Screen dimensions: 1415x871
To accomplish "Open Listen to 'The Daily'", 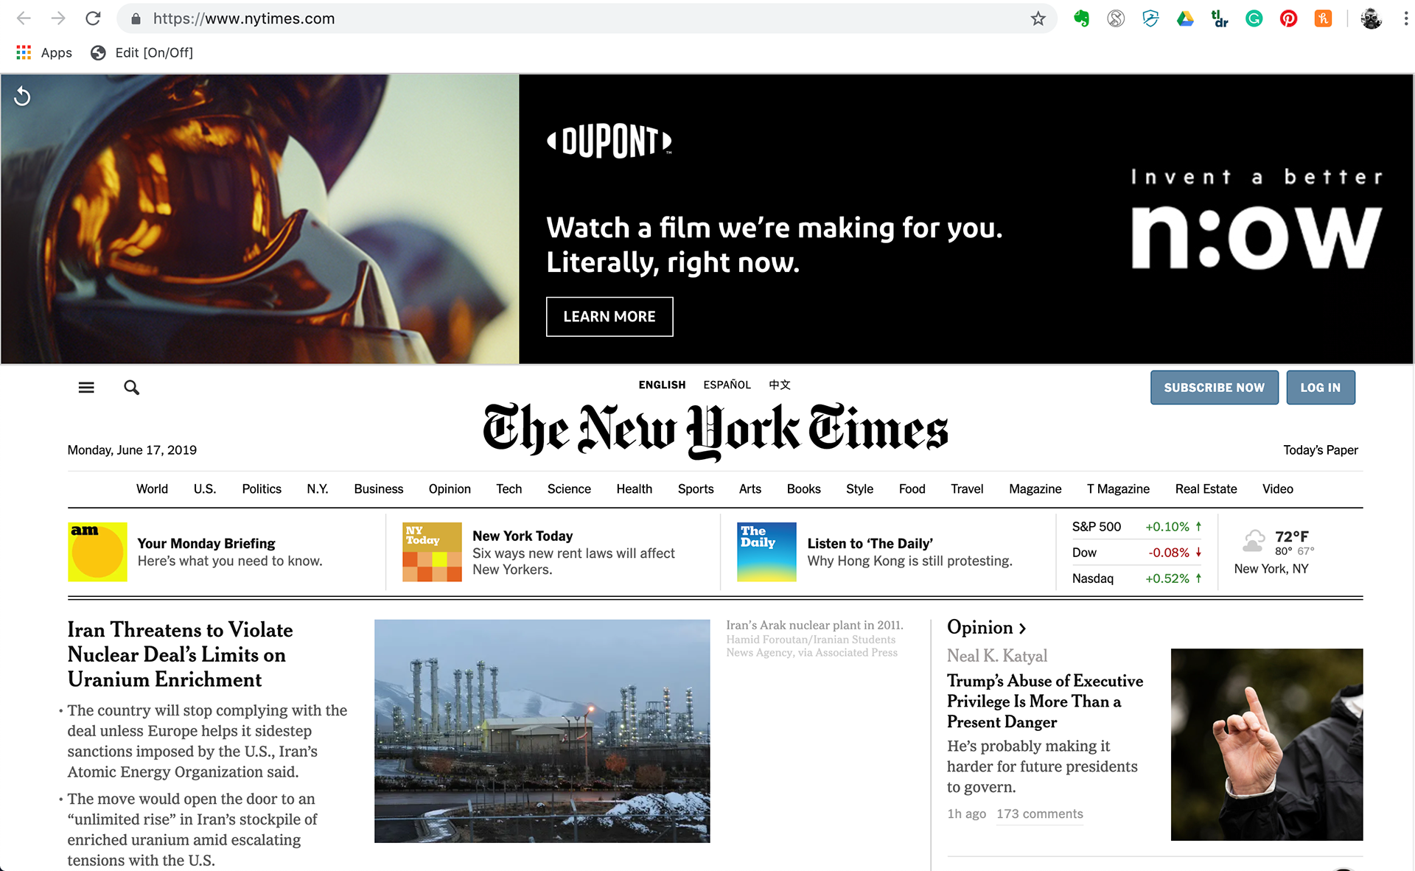I will click(870, 543).
